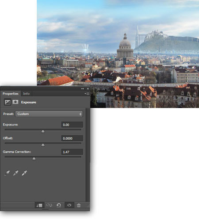Click the Gamma Correction: label

pos(17,152)
